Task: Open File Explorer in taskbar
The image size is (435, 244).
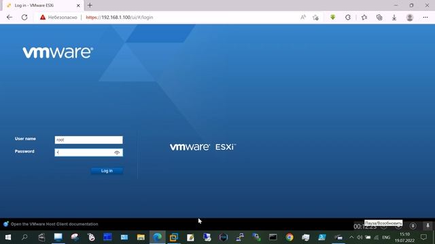Action: 141,237
